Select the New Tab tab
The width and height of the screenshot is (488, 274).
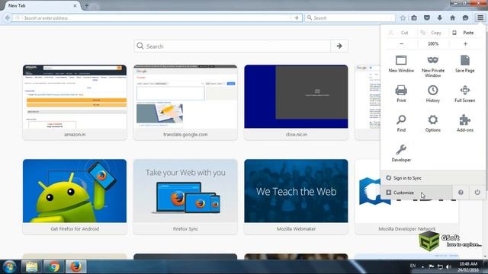tap(41, 5)
